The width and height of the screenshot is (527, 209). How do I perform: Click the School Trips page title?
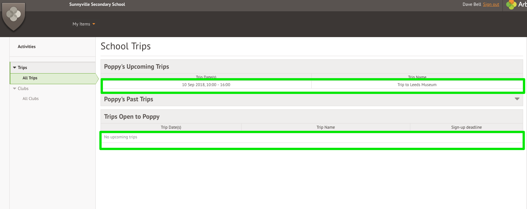pos(126,46)
